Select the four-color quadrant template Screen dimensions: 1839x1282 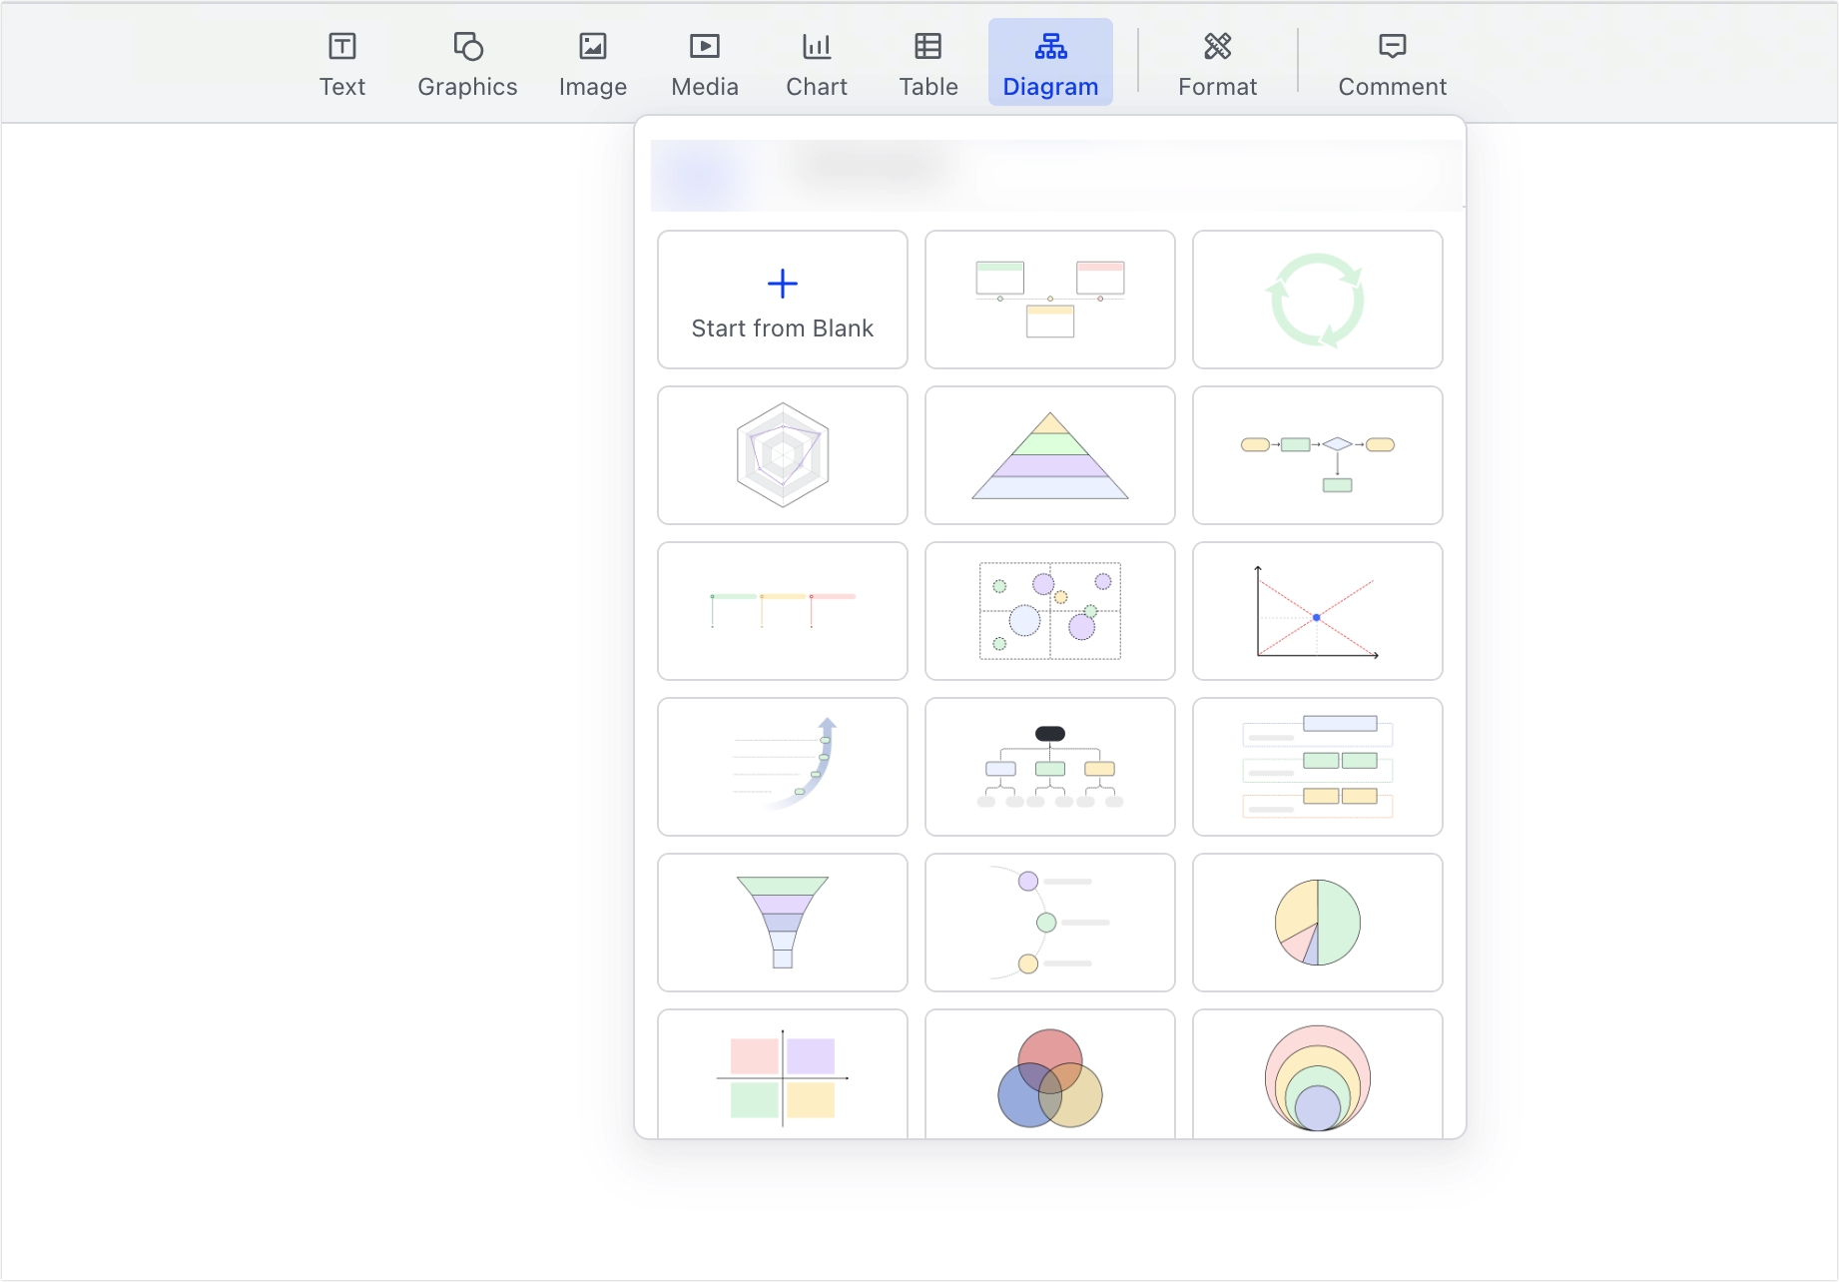(x=783, y=1074)
